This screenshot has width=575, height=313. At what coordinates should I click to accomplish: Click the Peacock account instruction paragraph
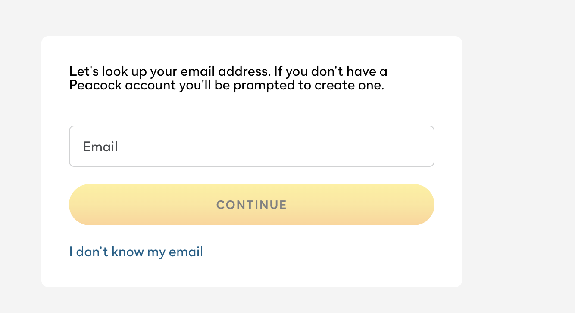[x=228, y=78]
